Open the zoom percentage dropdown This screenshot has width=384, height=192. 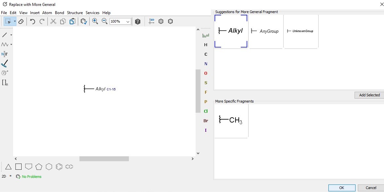point(128,22)
